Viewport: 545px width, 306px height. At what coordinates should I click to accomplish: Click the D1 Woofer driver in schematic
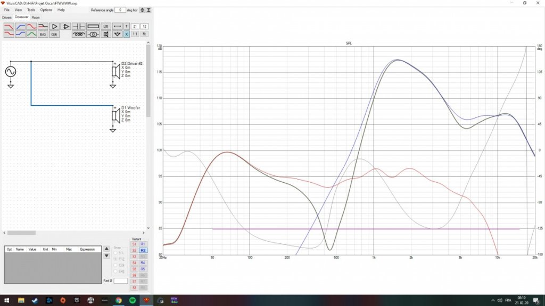[115, 115]
